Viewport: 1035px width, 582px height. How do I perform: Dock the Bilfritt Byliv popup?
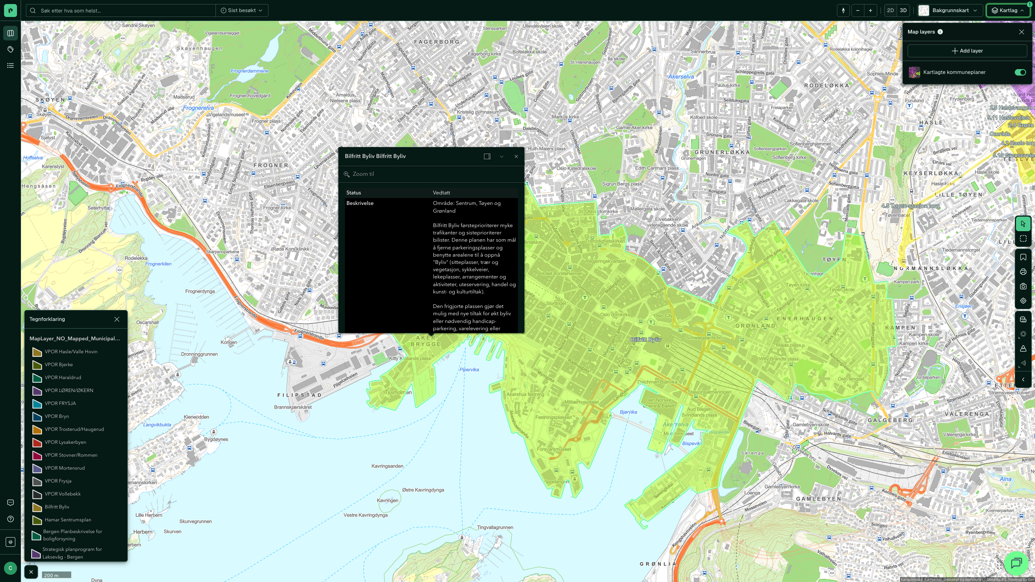[487, 156]
